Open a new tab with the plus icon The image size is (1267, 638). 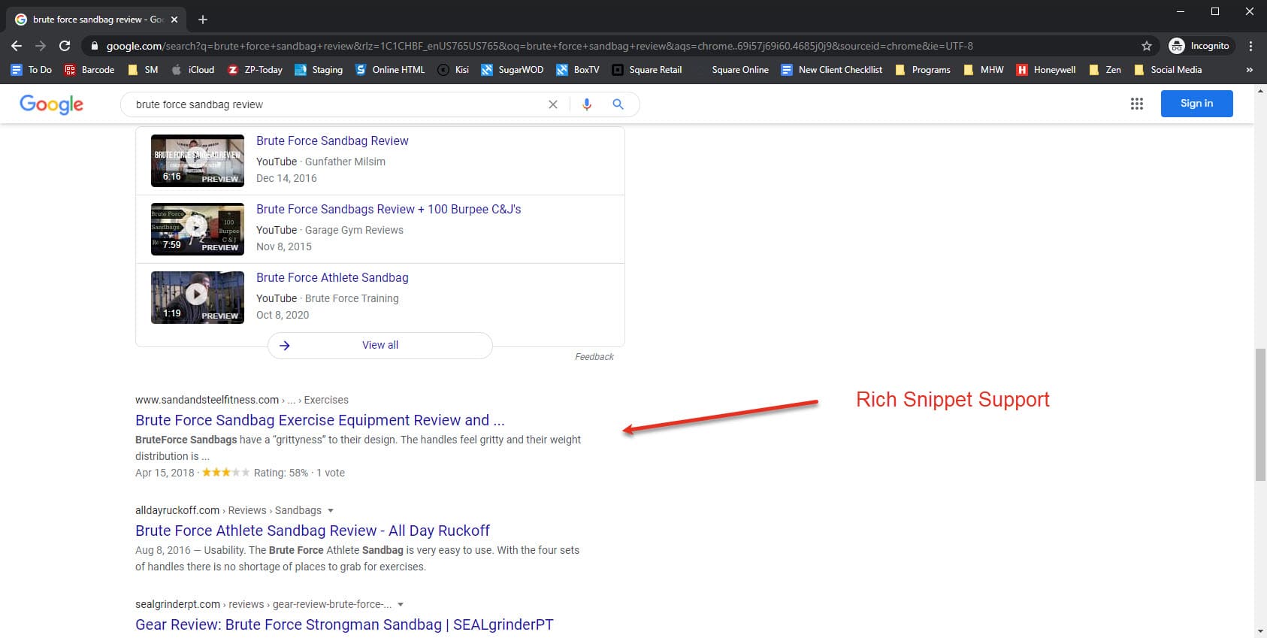(203, 20)
